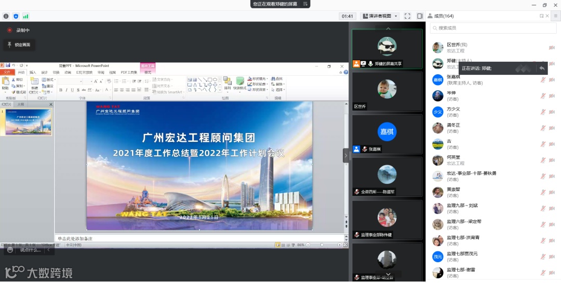Viewport: 561px width, 283px height.
Task: Click muted microphone icon for 龚冬正 row
Action: [x=543, y=128]
